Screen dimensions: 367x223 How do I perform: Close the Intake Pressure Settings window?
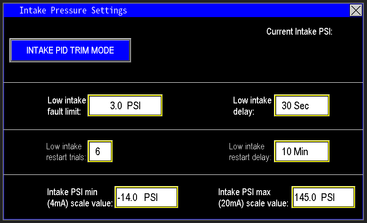356,10
